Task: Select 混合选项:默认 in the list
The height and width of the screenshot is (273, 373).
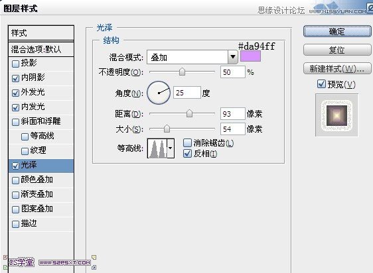Action: click(x=41, y=50)
